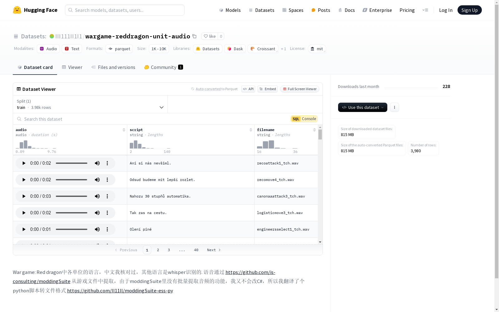Go to page 40 of the dataset
The width and height of the screenshot is (499, 312).
[196, 250]
